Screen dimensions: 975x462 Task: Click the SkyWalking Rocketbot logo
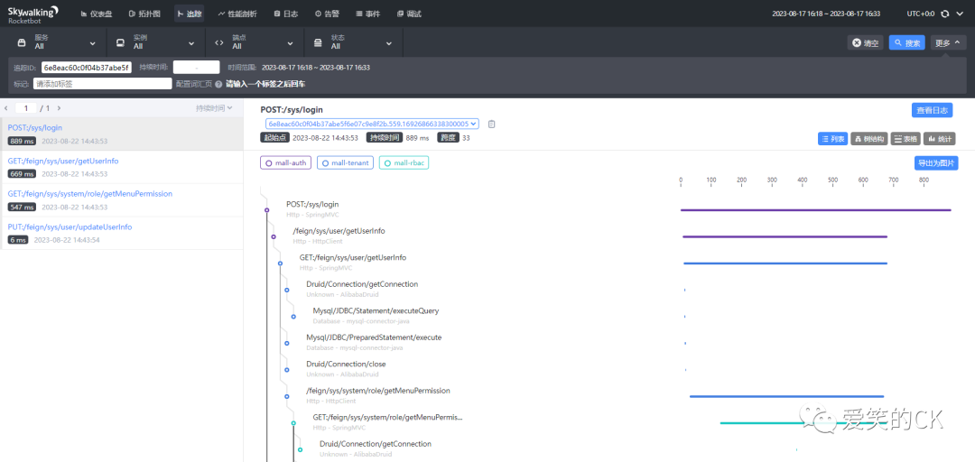[33, 14]
